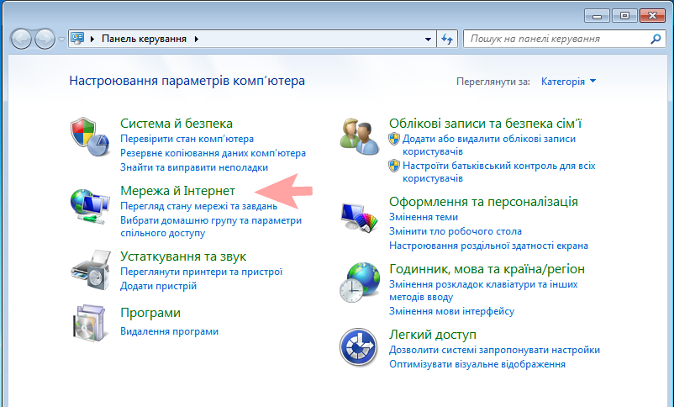Screen dimensions: 674x407
Task: Click the Control Panel icon in address bar
Action: [77, 39]
